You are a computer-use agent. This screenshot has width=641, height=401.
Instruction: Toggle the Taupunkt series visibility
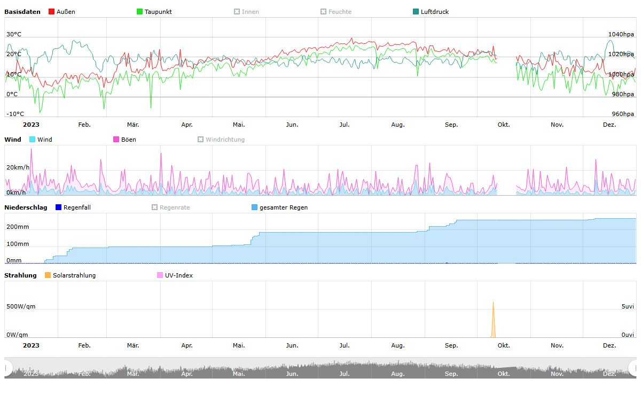coord(140,12)
